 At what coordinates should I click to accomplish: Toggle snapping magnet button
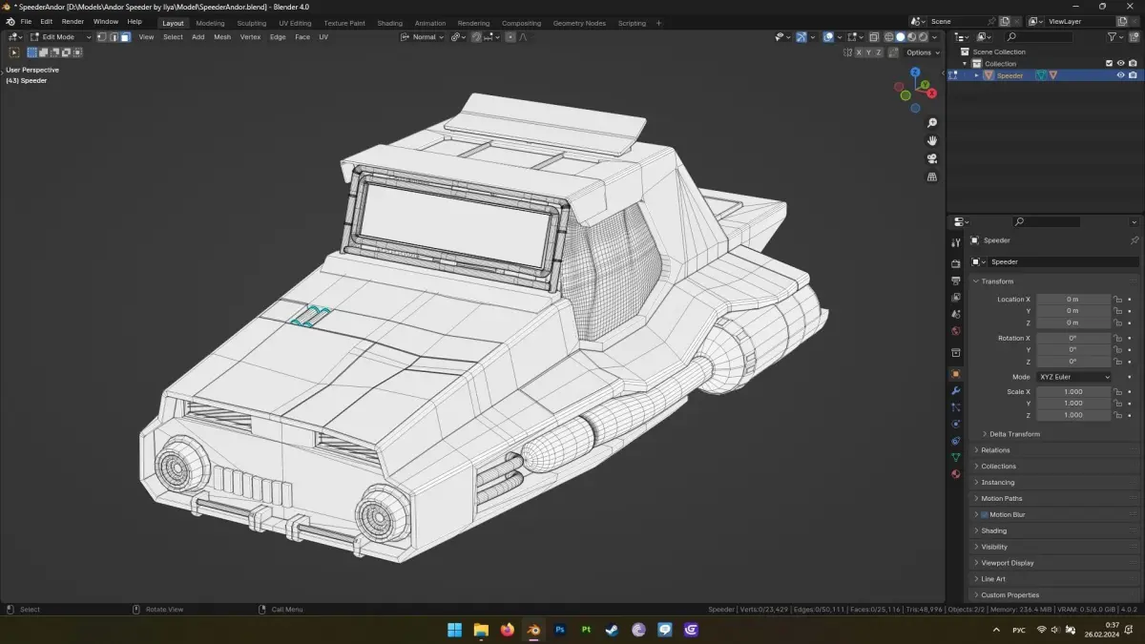[476, 37]
